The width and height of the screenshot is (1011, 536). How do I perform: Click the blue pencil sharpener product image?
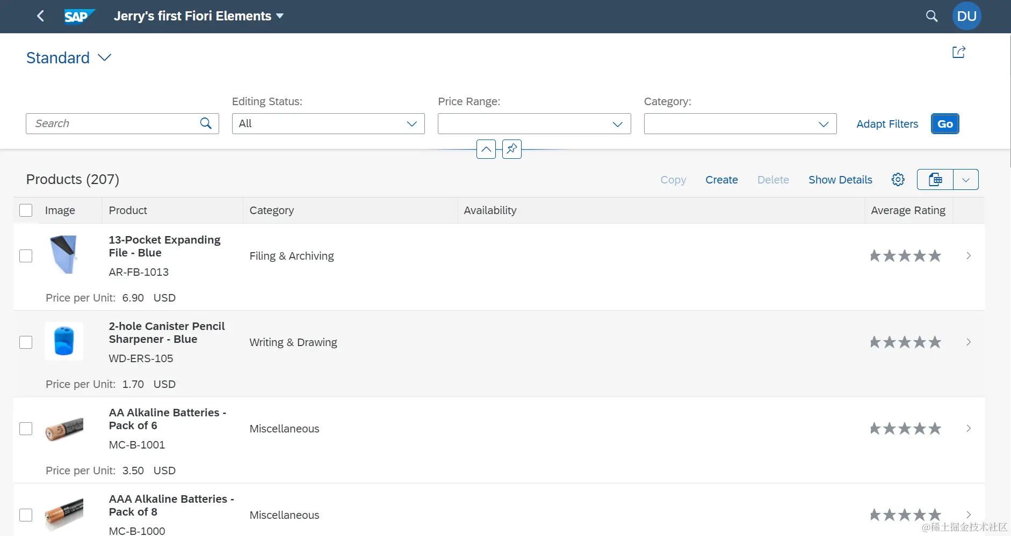pyautogui.click(x=64, y=341)
